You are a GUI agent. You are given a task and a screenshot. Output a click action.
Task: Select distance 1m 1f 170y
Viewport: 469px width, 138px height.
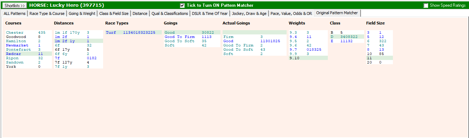[78, 33]
